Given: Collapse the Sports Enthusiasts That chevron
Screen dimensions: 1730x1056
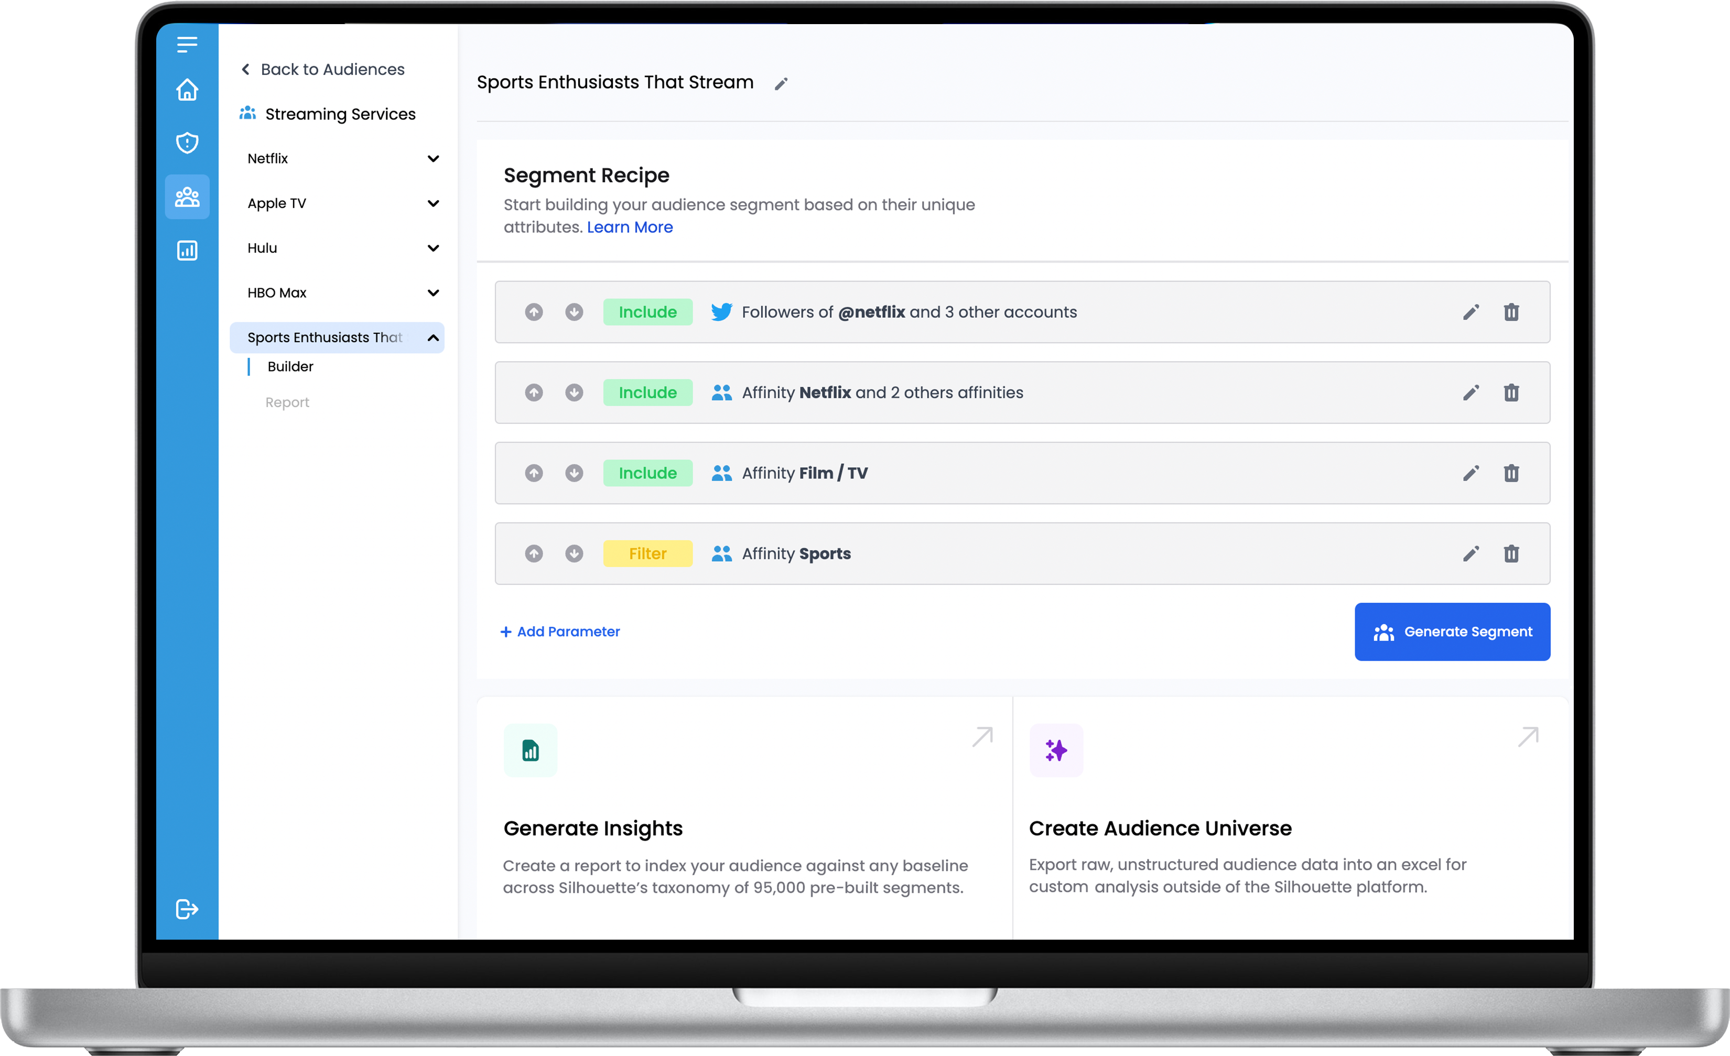Looking at the screenshot, I should coord(433,338).
